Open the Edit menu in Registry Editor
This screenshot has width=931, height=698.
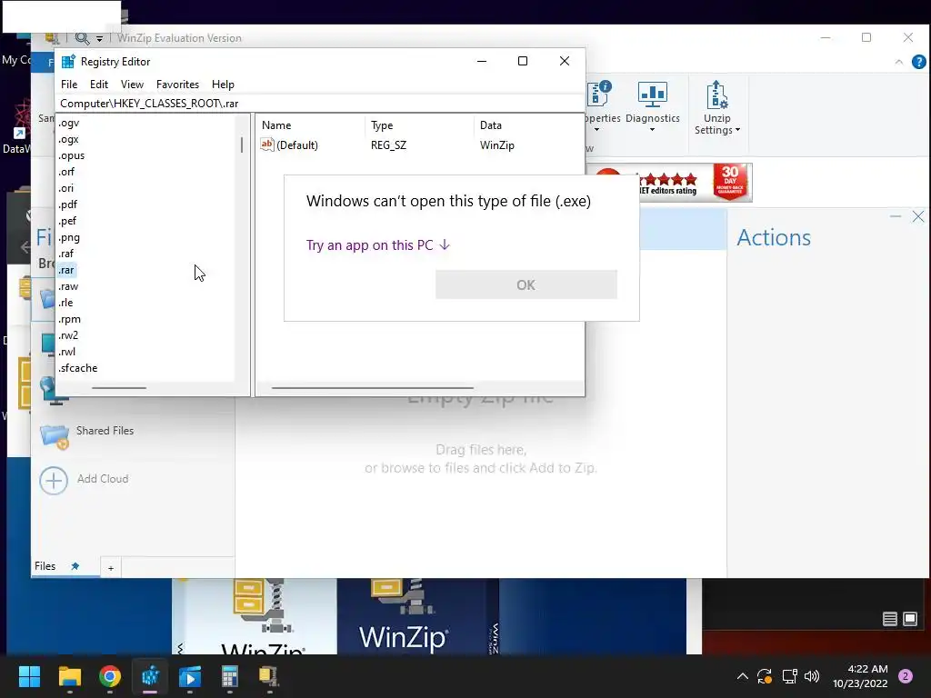point(98,85)
